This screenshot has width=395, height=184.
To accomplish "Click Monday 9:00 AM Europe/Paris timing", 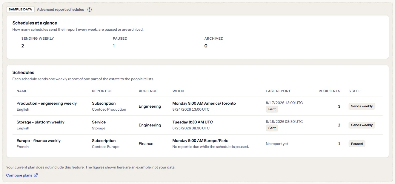I will pyautogui.click(x=200, y=141).
